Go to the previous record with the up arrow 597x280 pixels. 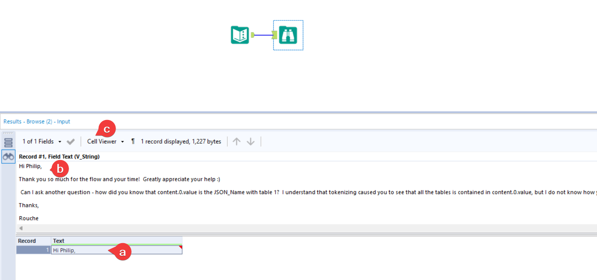click(x=236, y=141)
